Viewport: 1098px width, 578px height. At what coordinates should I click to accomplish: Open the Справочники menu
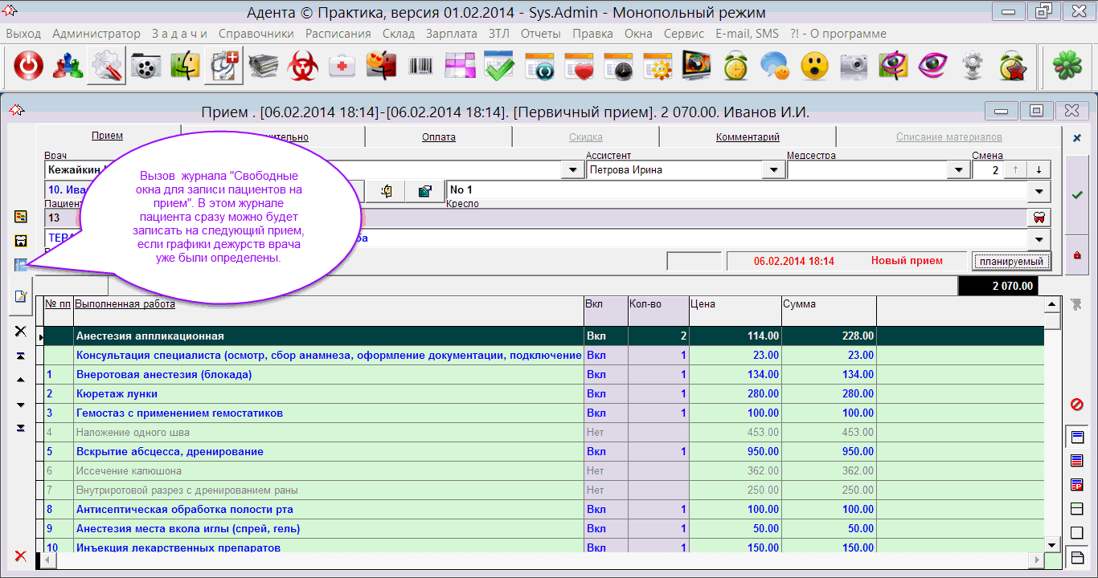(256, 34)
